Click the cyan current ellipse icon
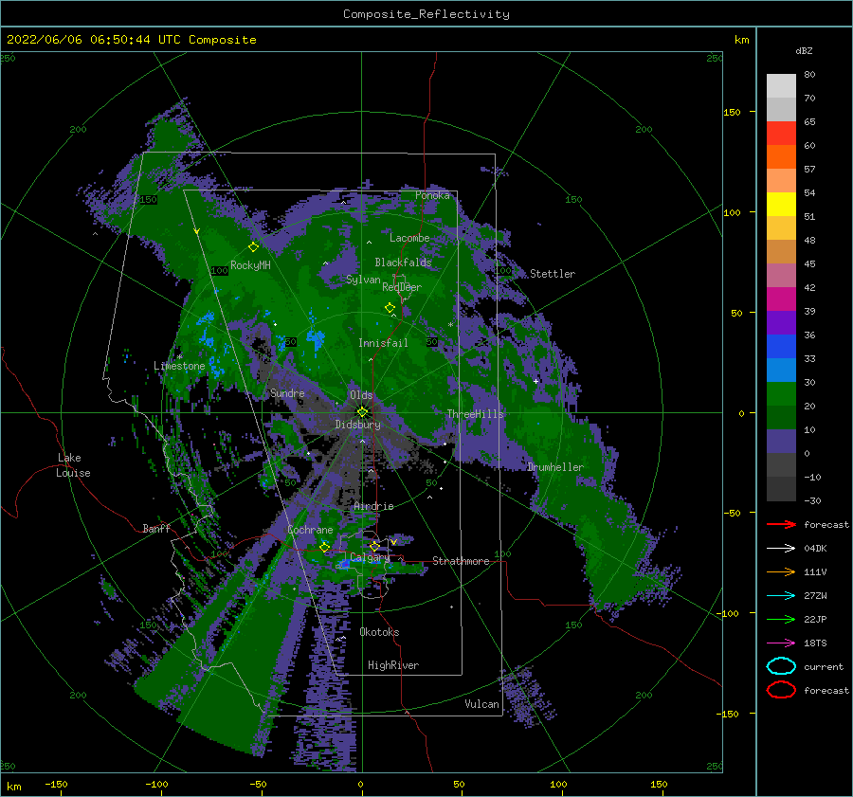 coord(781,666)
